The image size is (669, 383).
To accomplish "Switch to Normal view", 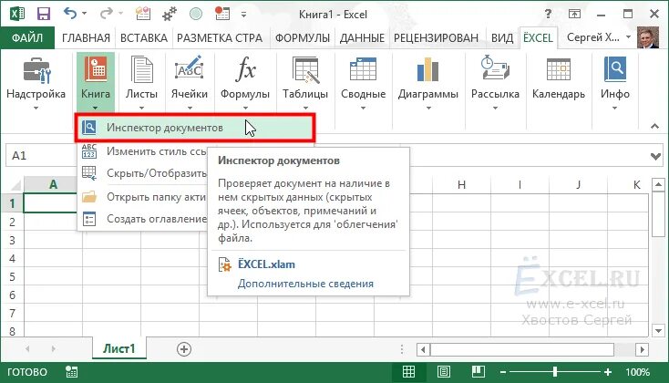I will 408,372.
